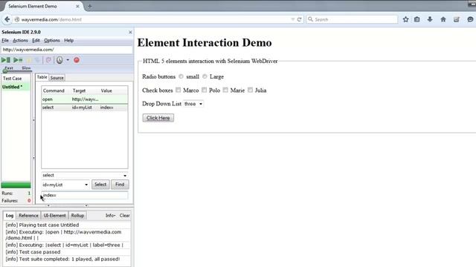Click the Target column header
Screen dimensions: 476x267
click(80, 90)
